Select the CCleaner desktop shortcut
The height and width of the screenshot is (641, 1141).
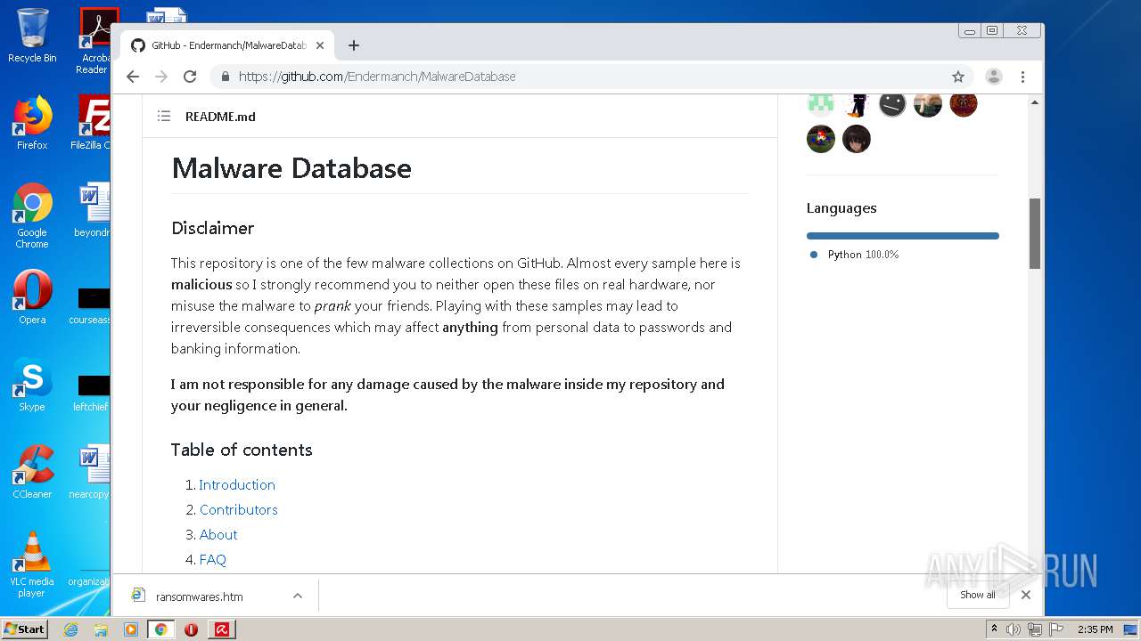coord(32,472)
